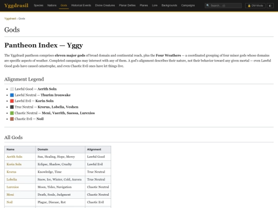This screenshot has width=278, height=208.
Task: Click the Yggdrasil breadcrumb link
Action: [10, 18]
